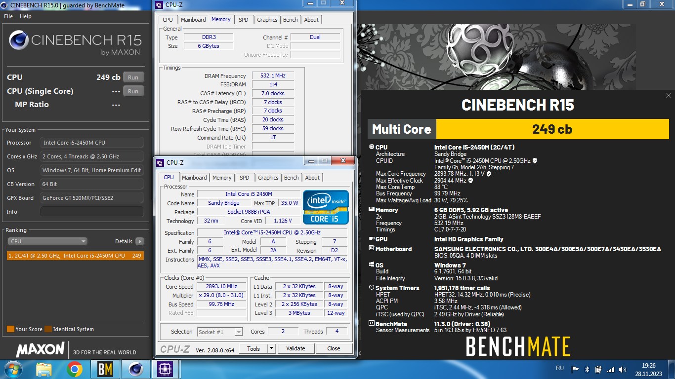Image resolution: width=675 pixels, height=379 pixels.
Task: Open Cinebench Help menu
Action: [26, 16]
